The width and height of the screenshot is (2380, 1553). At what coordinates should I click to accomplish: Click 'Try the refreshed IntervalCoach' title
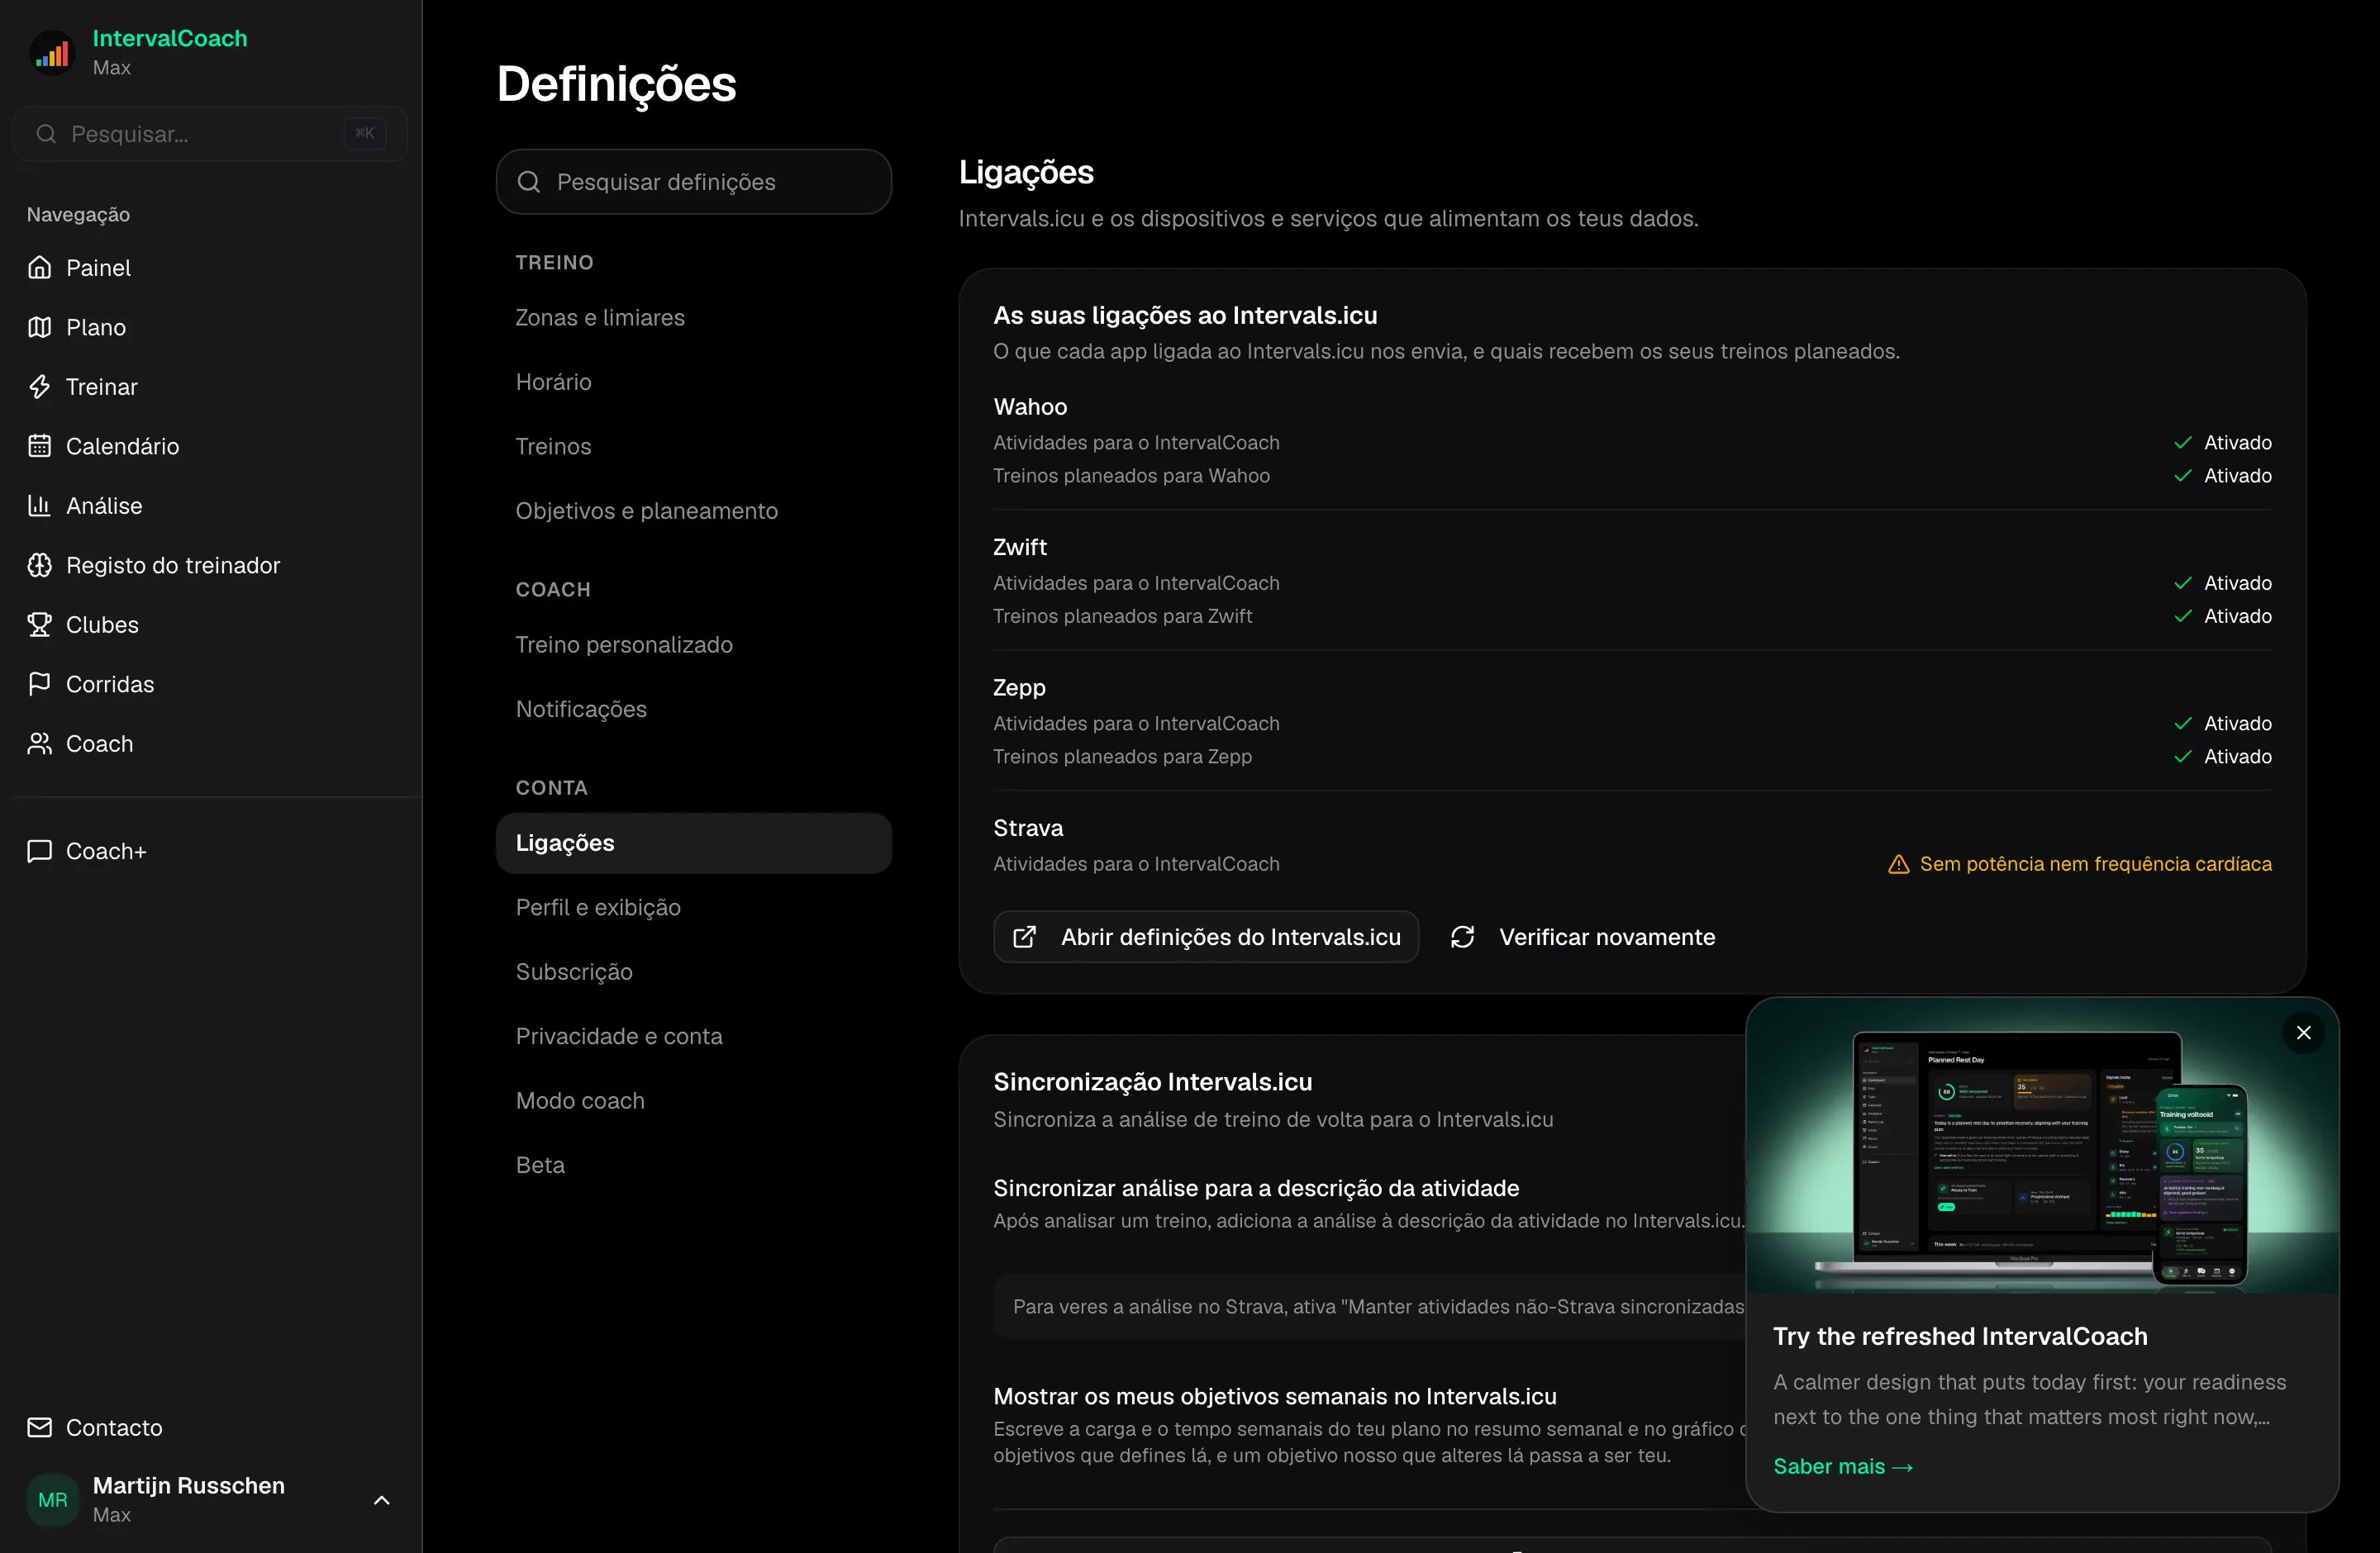tap(1960, 1337)
